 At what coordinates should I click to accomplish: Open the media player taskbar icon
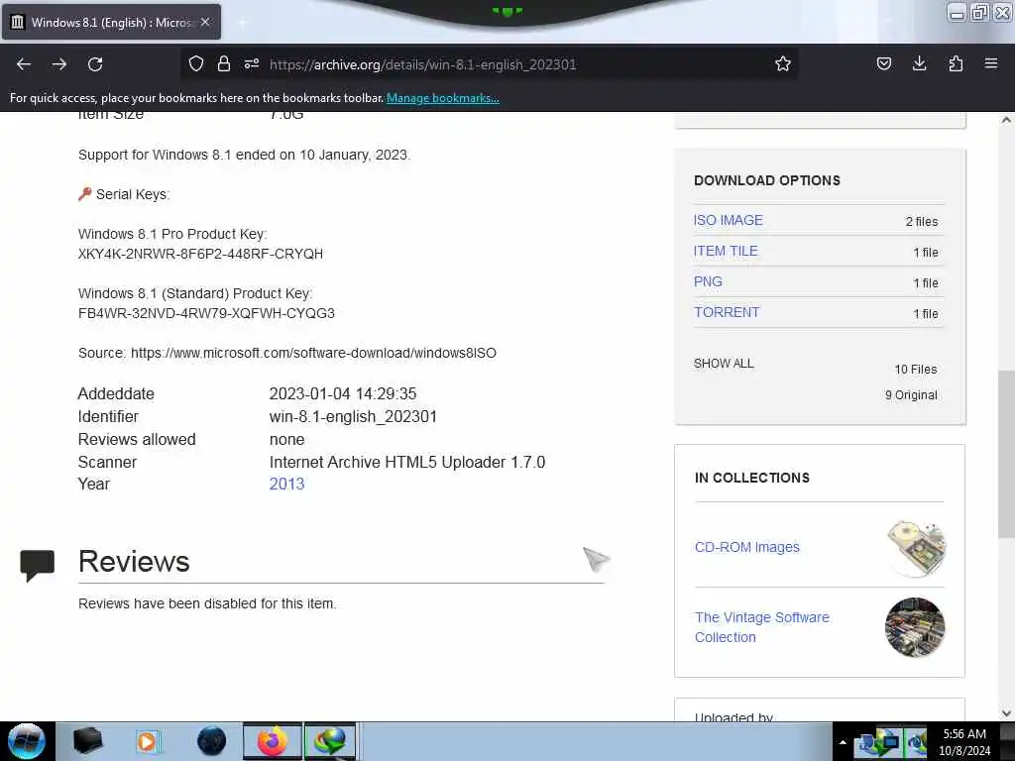[148, 741]
